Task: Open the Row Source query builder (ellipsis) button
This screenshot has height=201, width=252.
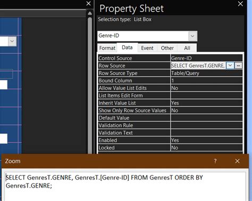Action: tap(238, 66)
